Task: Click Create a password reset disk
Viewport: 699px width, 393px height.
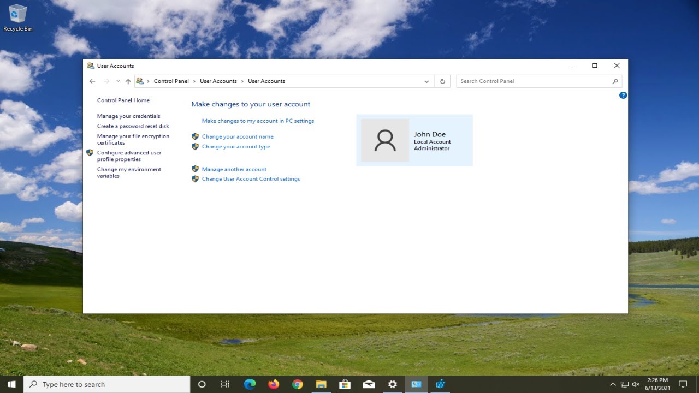Action: [x=133, y=126]
